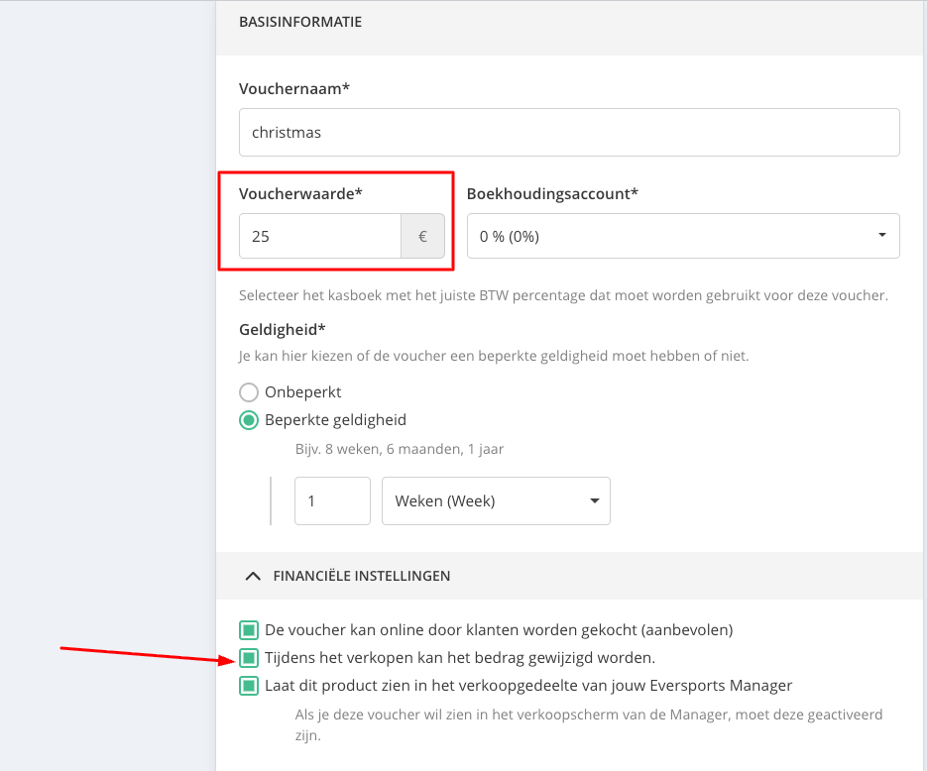Click the Voucherwaarde field label
927x771 pixels.
click(x=300, y=194)
